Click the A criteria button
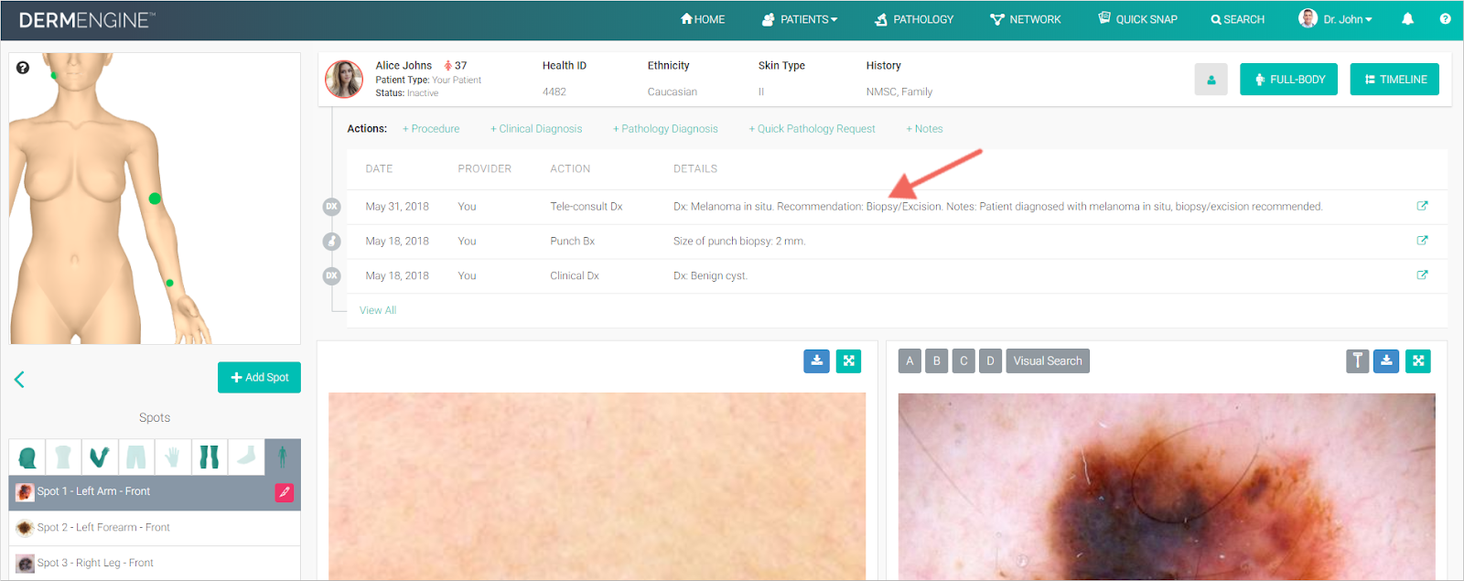 910,360
